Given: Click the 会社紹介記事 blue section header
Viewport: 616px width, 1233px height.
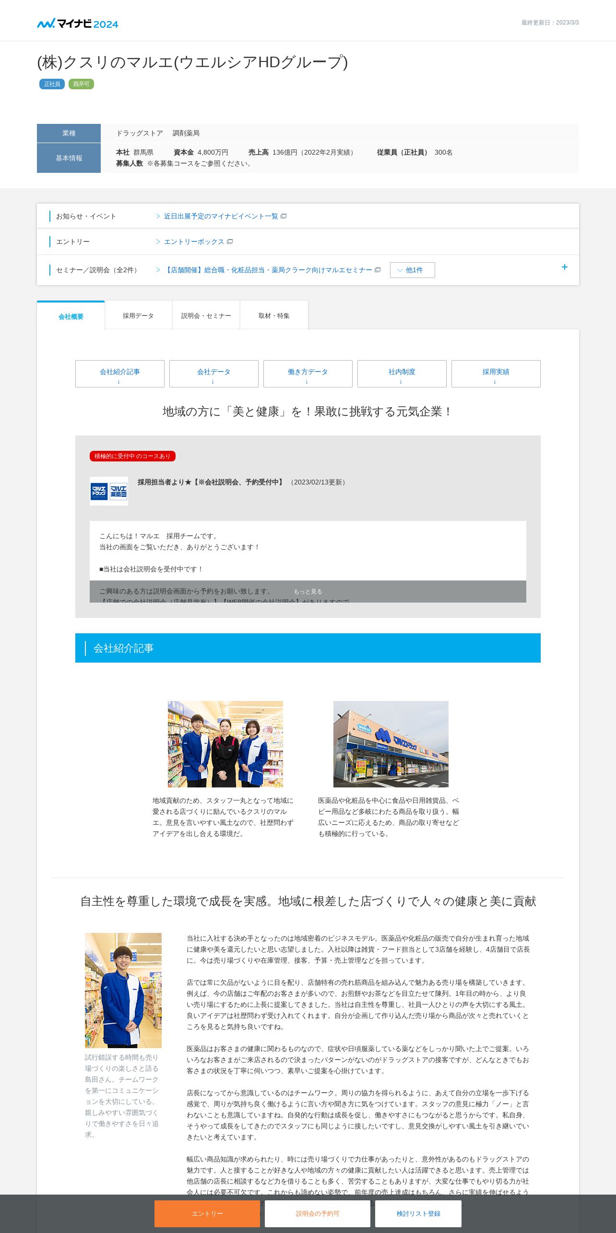Looking at the screenshot, I should click(308, 648).
